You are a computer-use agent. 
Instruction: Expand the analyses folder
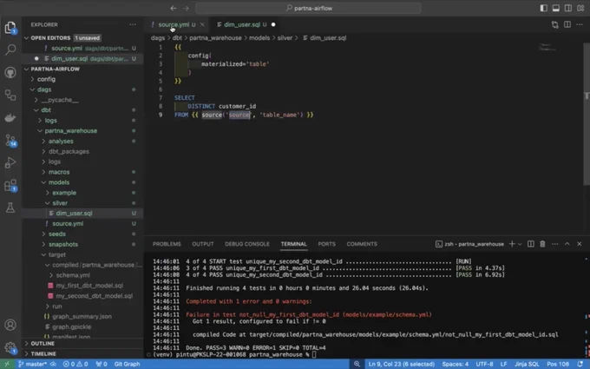[x=61, y=142]
